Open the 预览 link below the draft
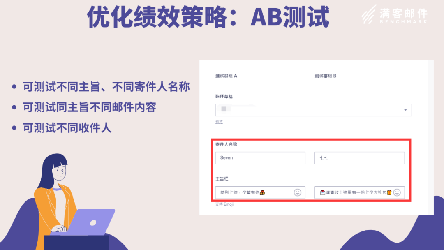Image resolution: width=444 pixels, height=250 pixels. (219, 122)
